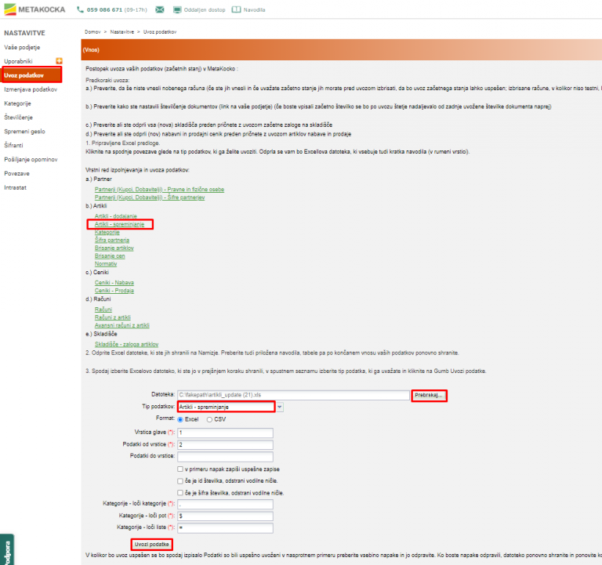The height and width of the screenshot is (565, 602).
Task: Open the Navodila book icon
Action: (238, 10)
